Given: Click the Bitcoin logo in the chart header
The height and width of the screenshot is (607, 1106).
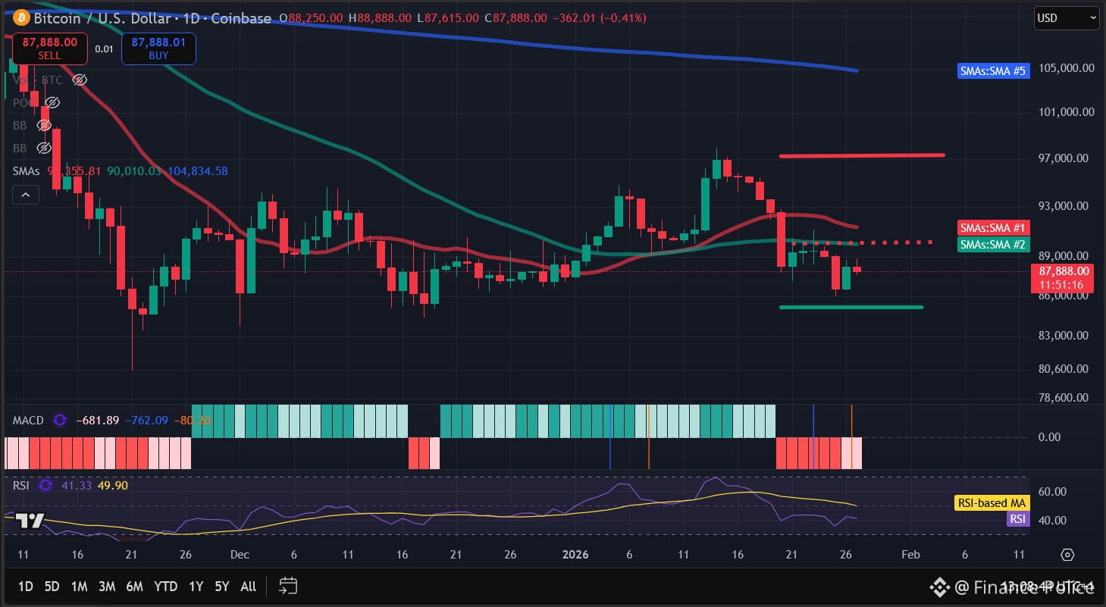Looking at the screenshot, I should (20, 17).
